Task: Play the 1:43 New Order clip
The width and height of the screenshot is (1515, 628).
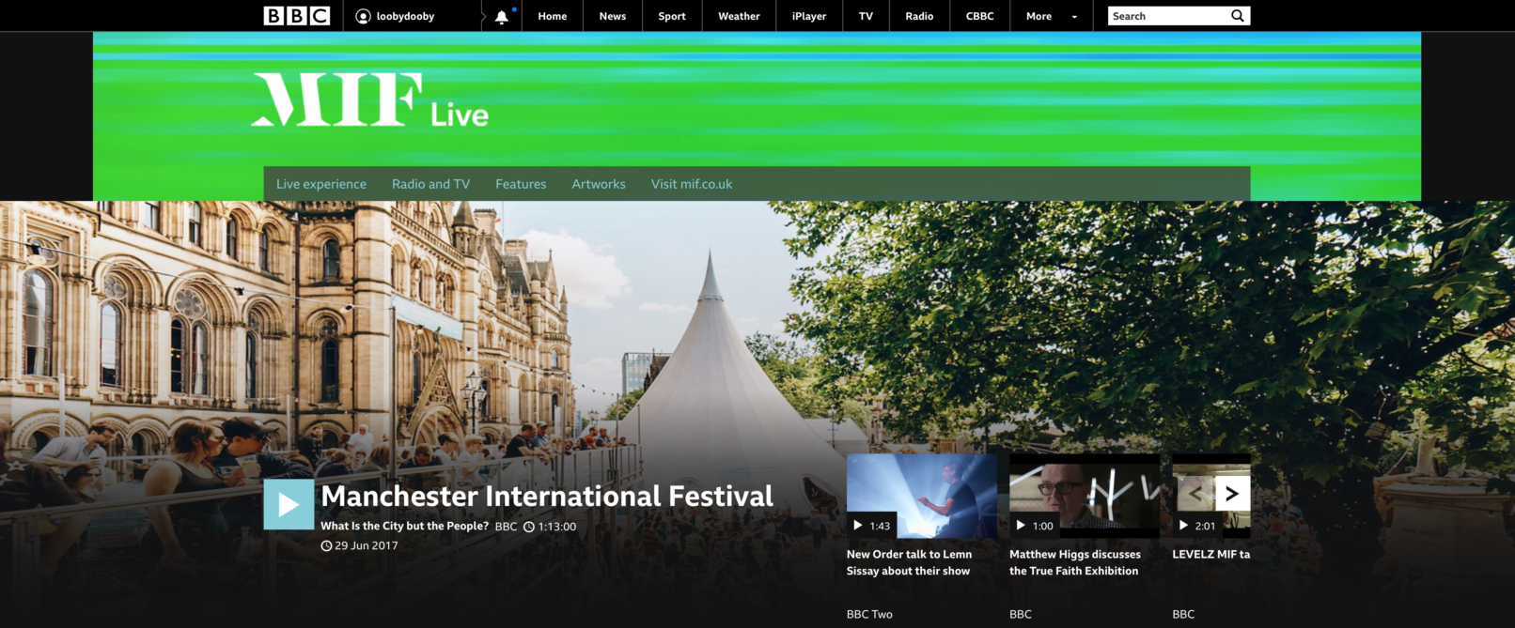Action: pos(921,496)
